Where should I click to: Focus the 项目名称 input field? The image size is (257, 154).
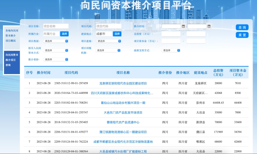54,26
